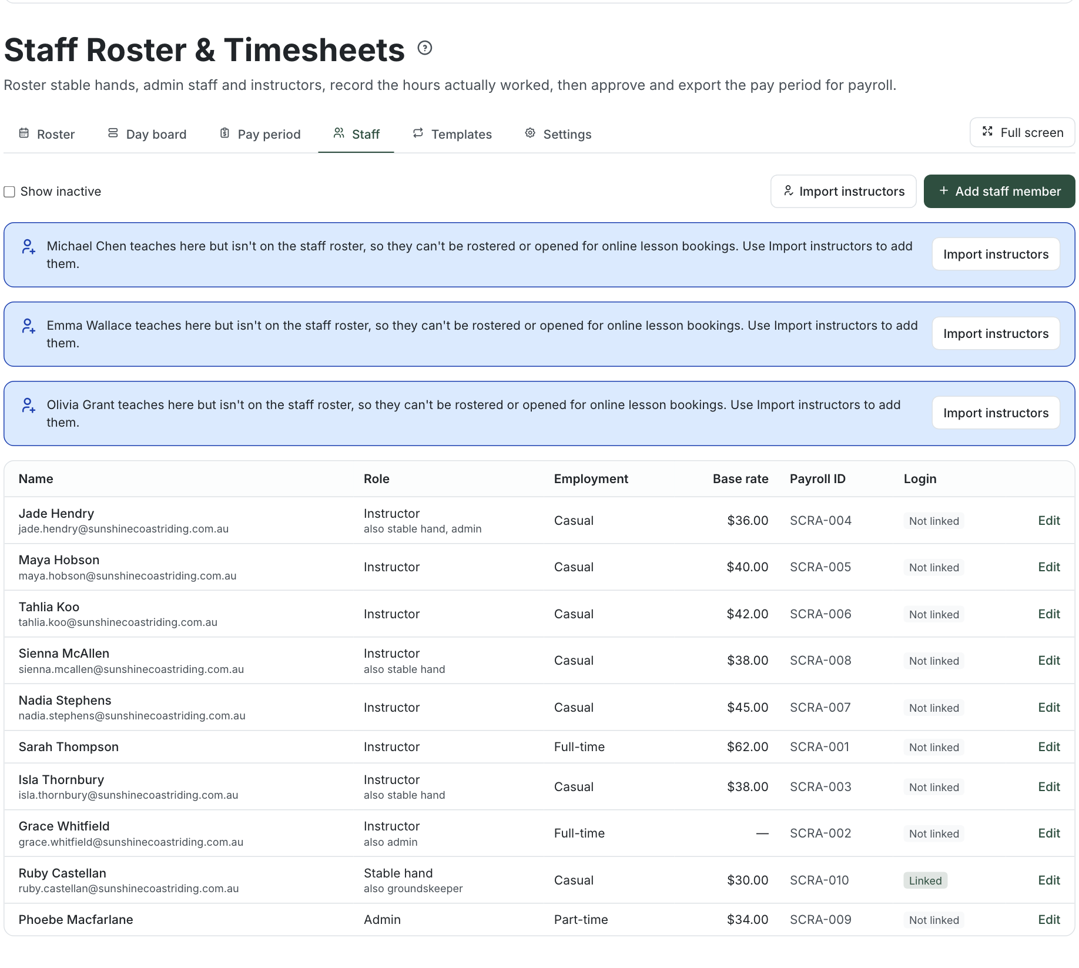Screen dimensions: 1079x968
Task: Click Part-time in Phoebe Macfarlane's row
Action: pos(581,920)
